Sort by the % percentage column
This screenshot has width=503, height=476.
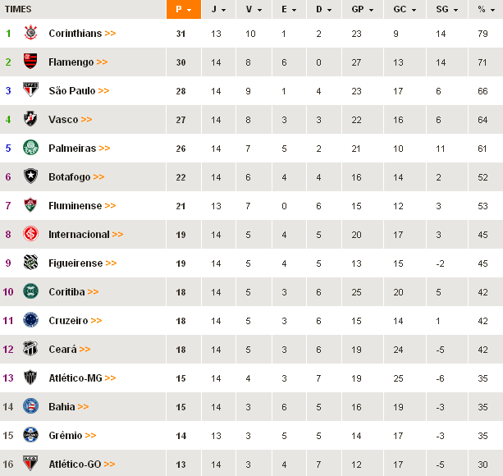click(484, 9)
